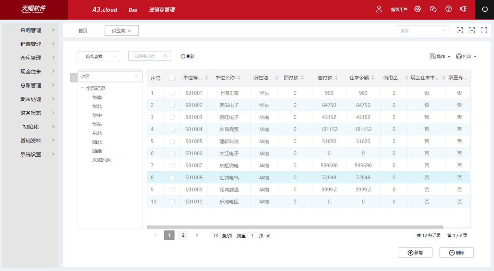The image size is (494, 271).
Task: Click the help question mark icon
Action: (448, 9)
